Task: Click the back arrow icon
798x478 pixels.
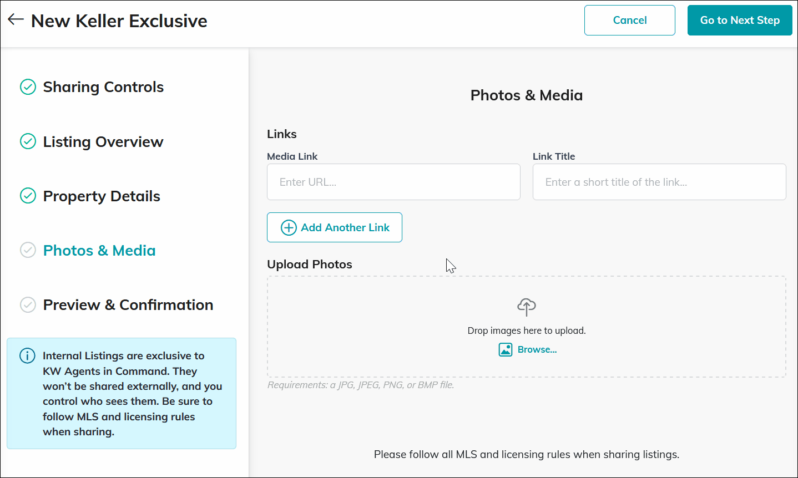Action: tap(16, 19)
